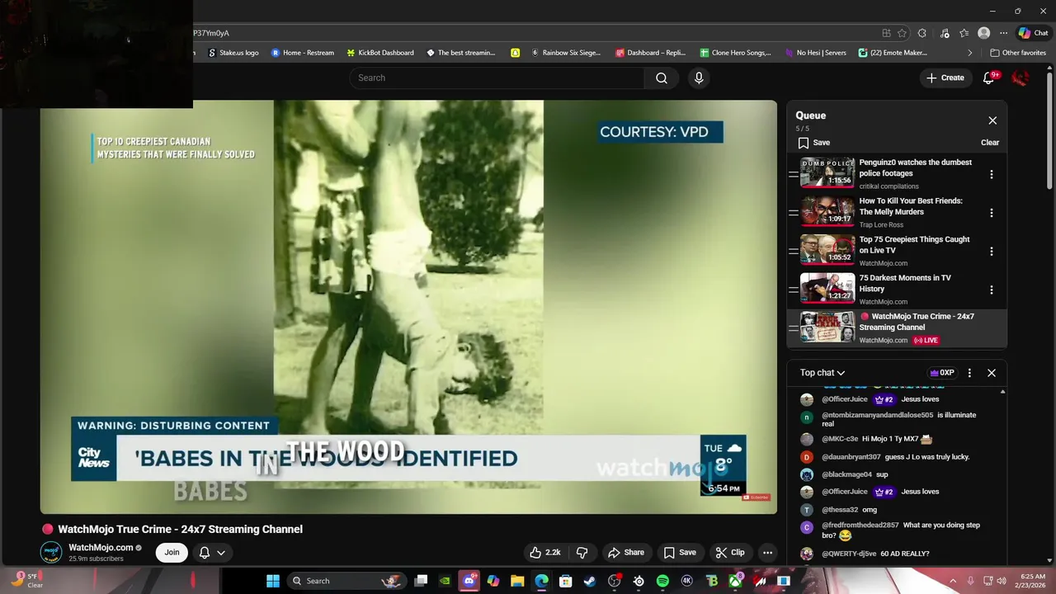1056x594 pixels.
Task: Open options for Penguinz0 queue video
Action: pyautogui.click(x=991, y=174)
